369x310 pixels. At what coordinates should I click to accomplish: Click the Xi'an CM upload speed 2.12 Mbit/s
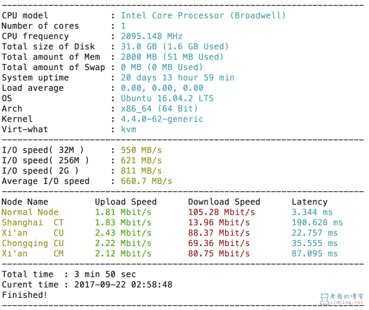click(x=123, y=253)
